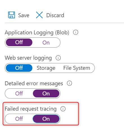Select Off for Application Logging (Blob)
Viewport: 124px width, 132px height.
tap(19, 42)
